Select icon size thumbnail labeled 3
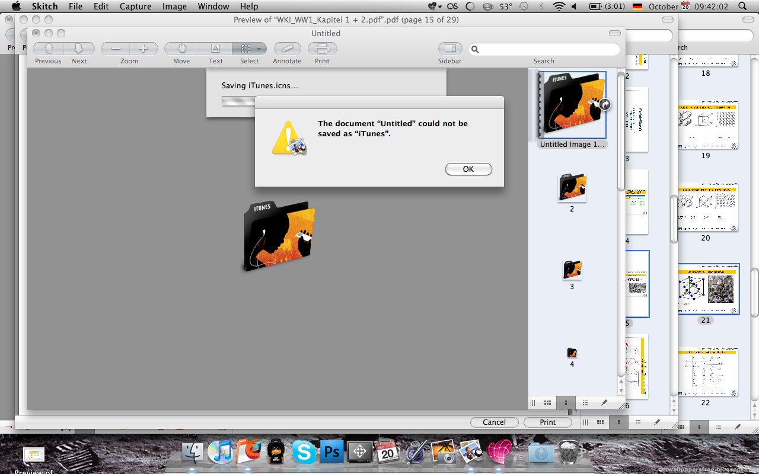Screen dimensions: 759x474 coord(572,270)
